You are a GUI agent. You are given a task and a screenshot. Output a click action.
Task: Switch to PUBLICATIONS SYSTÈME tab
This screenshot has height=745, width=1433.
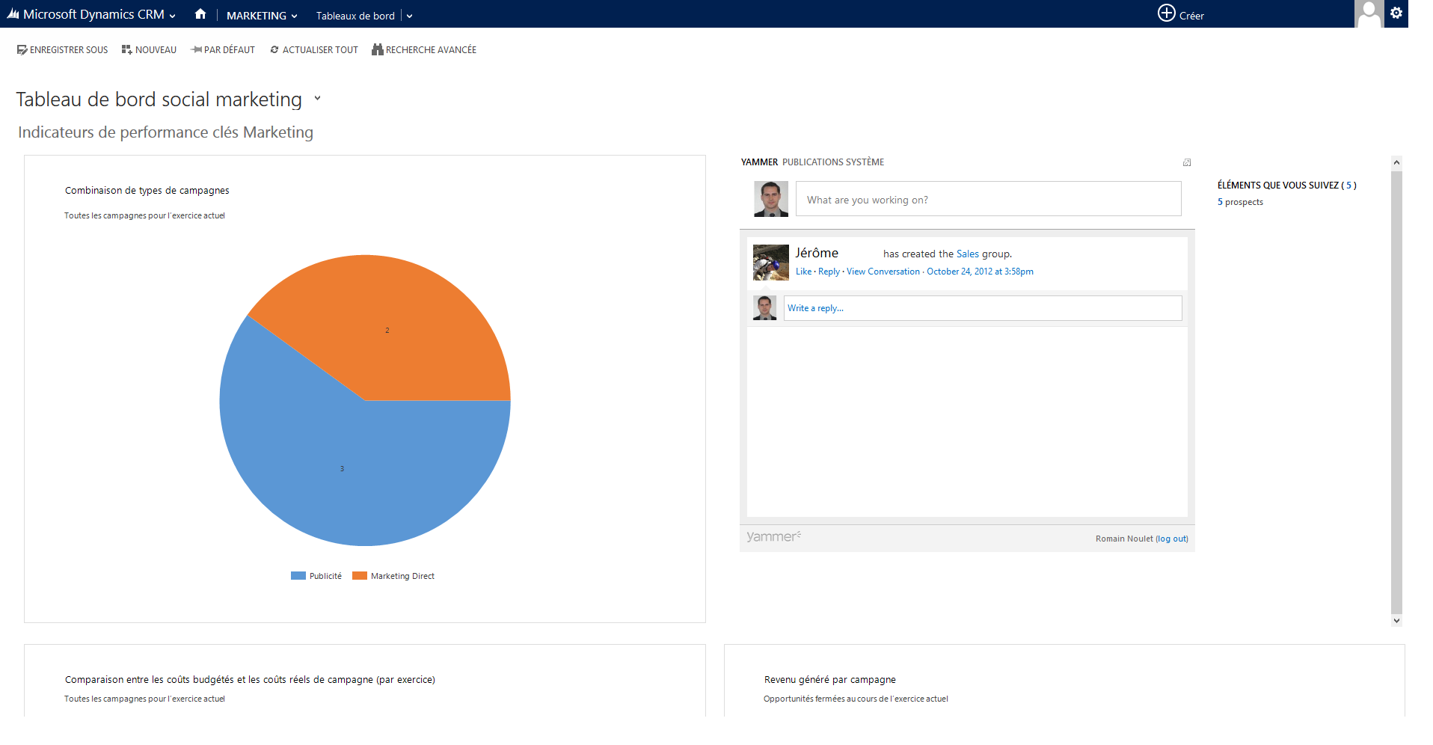click(x=833, y=162)
